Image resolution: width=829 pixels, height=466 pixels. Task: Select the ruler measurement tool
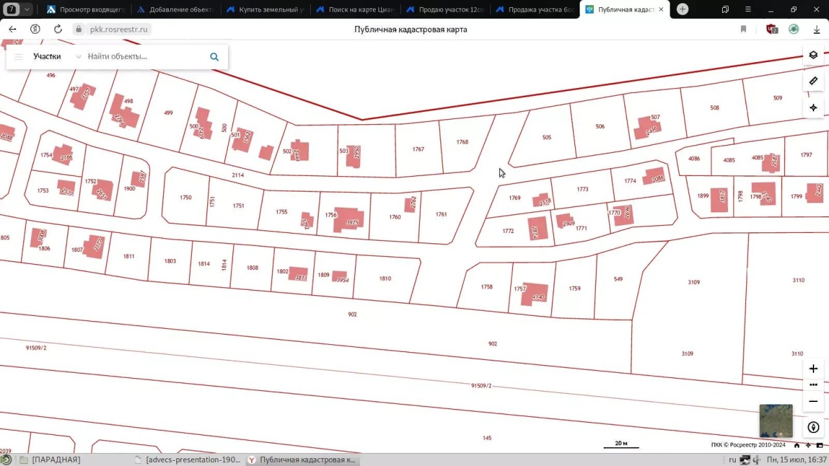tap(813, 81)
